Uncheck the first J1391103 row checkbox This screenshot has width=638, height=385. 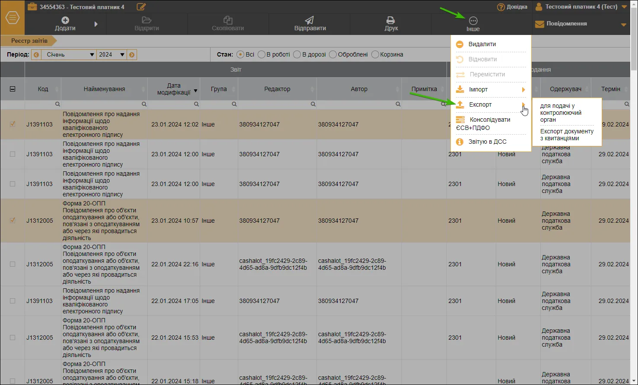(13, 124)
